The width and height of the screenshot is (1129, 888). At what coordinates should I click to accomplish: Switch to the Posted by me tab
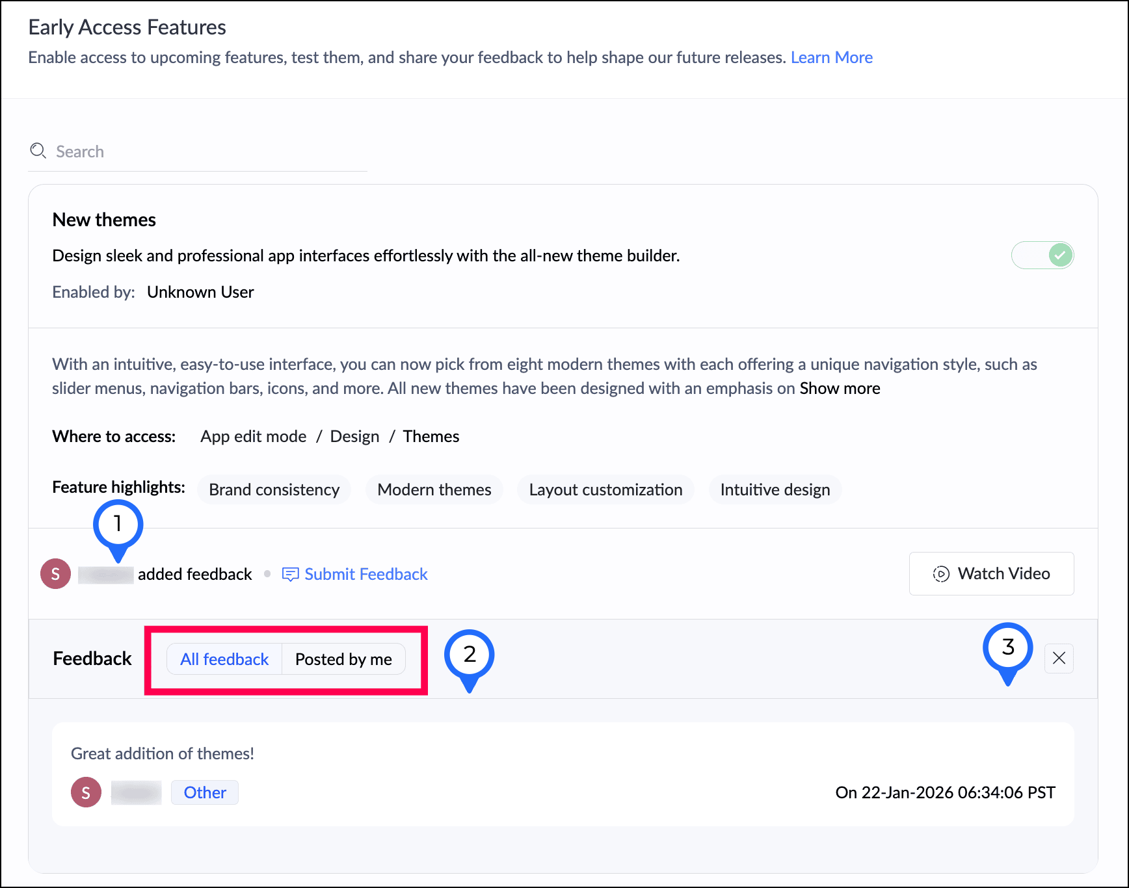343,659
